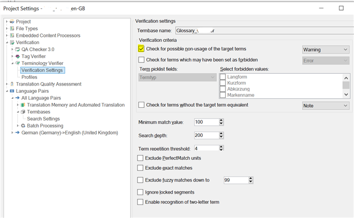Enable recognition of two-letter term
The width and height of the screenshot is (354, 218).
click(x=140, y=202)
